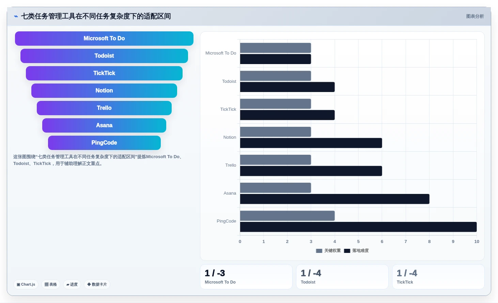The image size is (498, 303).
Task: Click the Notion y-axis label
Action: 230,137
